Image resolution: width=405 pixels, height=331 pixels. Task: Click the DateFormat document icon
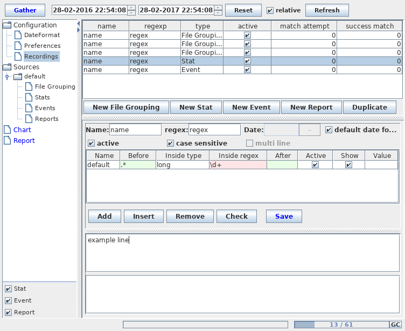tap(18, 35)
